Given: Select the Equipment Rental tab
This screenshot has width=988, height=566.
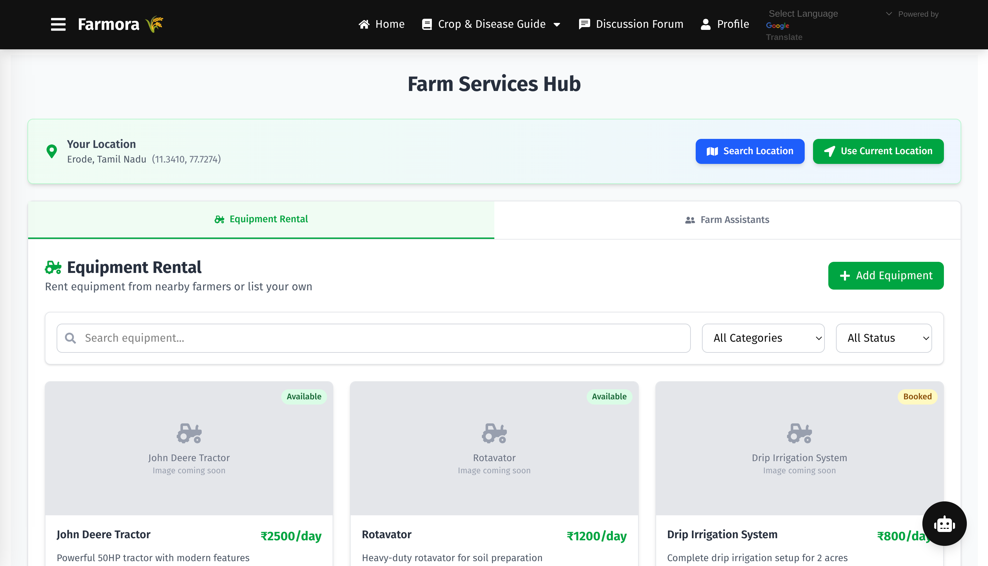Looking at the screenshot, I should click(261, 219).
